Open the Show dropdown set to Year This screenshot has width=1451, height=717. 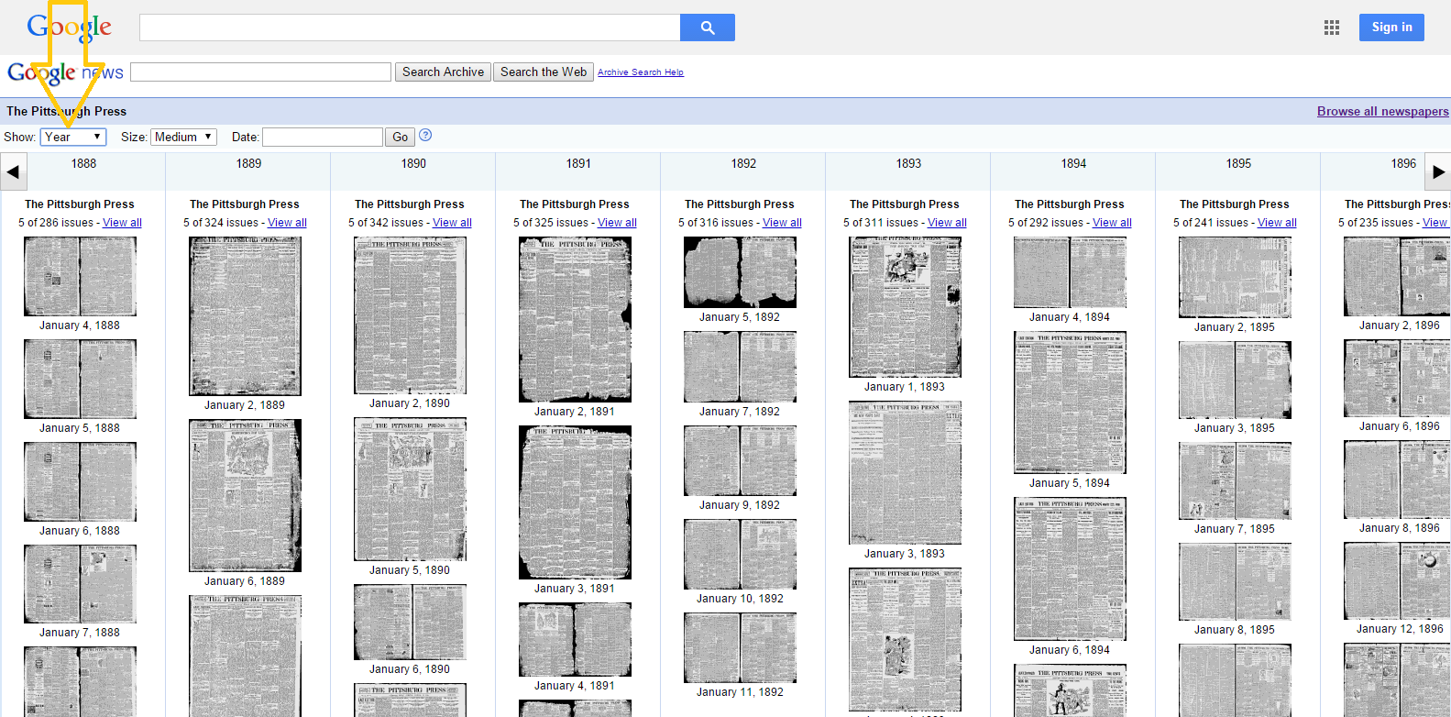click(73, 137)
